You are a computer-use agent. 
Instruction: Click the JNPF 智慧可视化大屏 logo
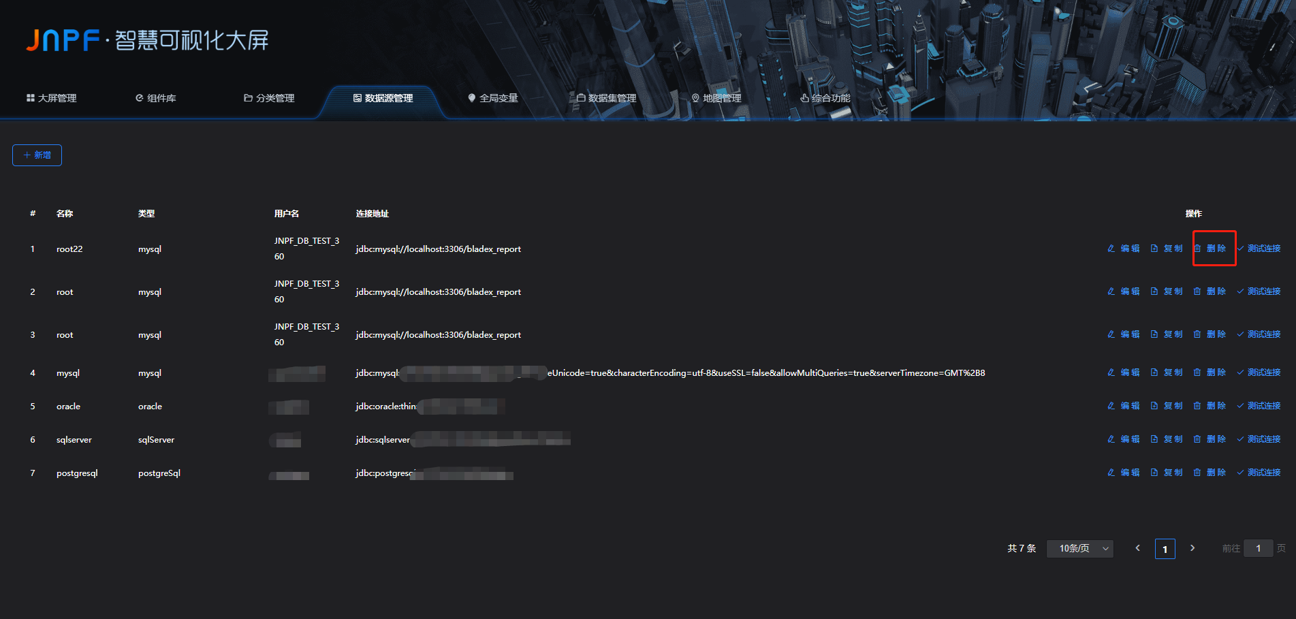[x=147, y=40]
